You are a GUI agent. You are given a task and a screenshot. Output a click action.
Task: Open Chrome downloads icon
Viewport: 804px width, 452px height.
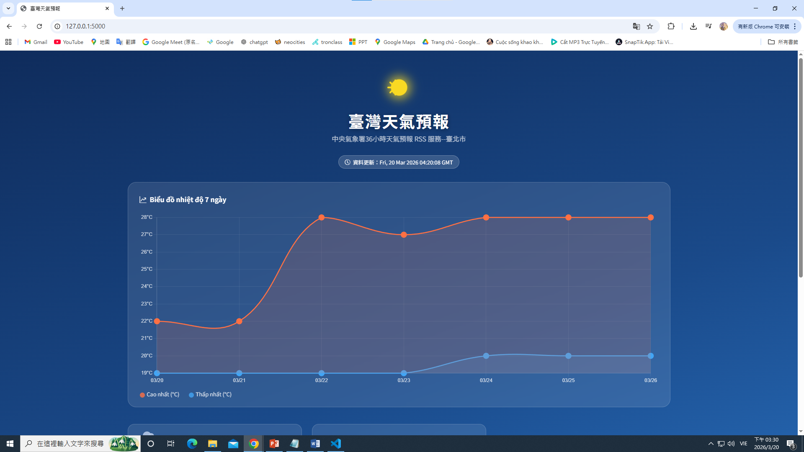pos(693,26)
